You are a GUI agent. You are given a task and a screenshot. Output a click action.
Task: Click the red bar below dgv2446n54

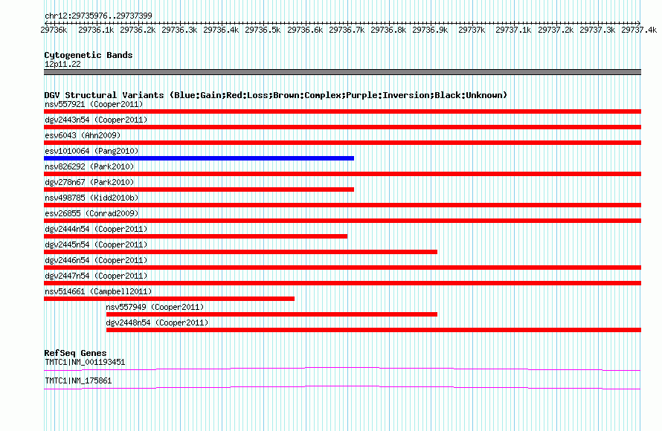click(x=342, y=268)
